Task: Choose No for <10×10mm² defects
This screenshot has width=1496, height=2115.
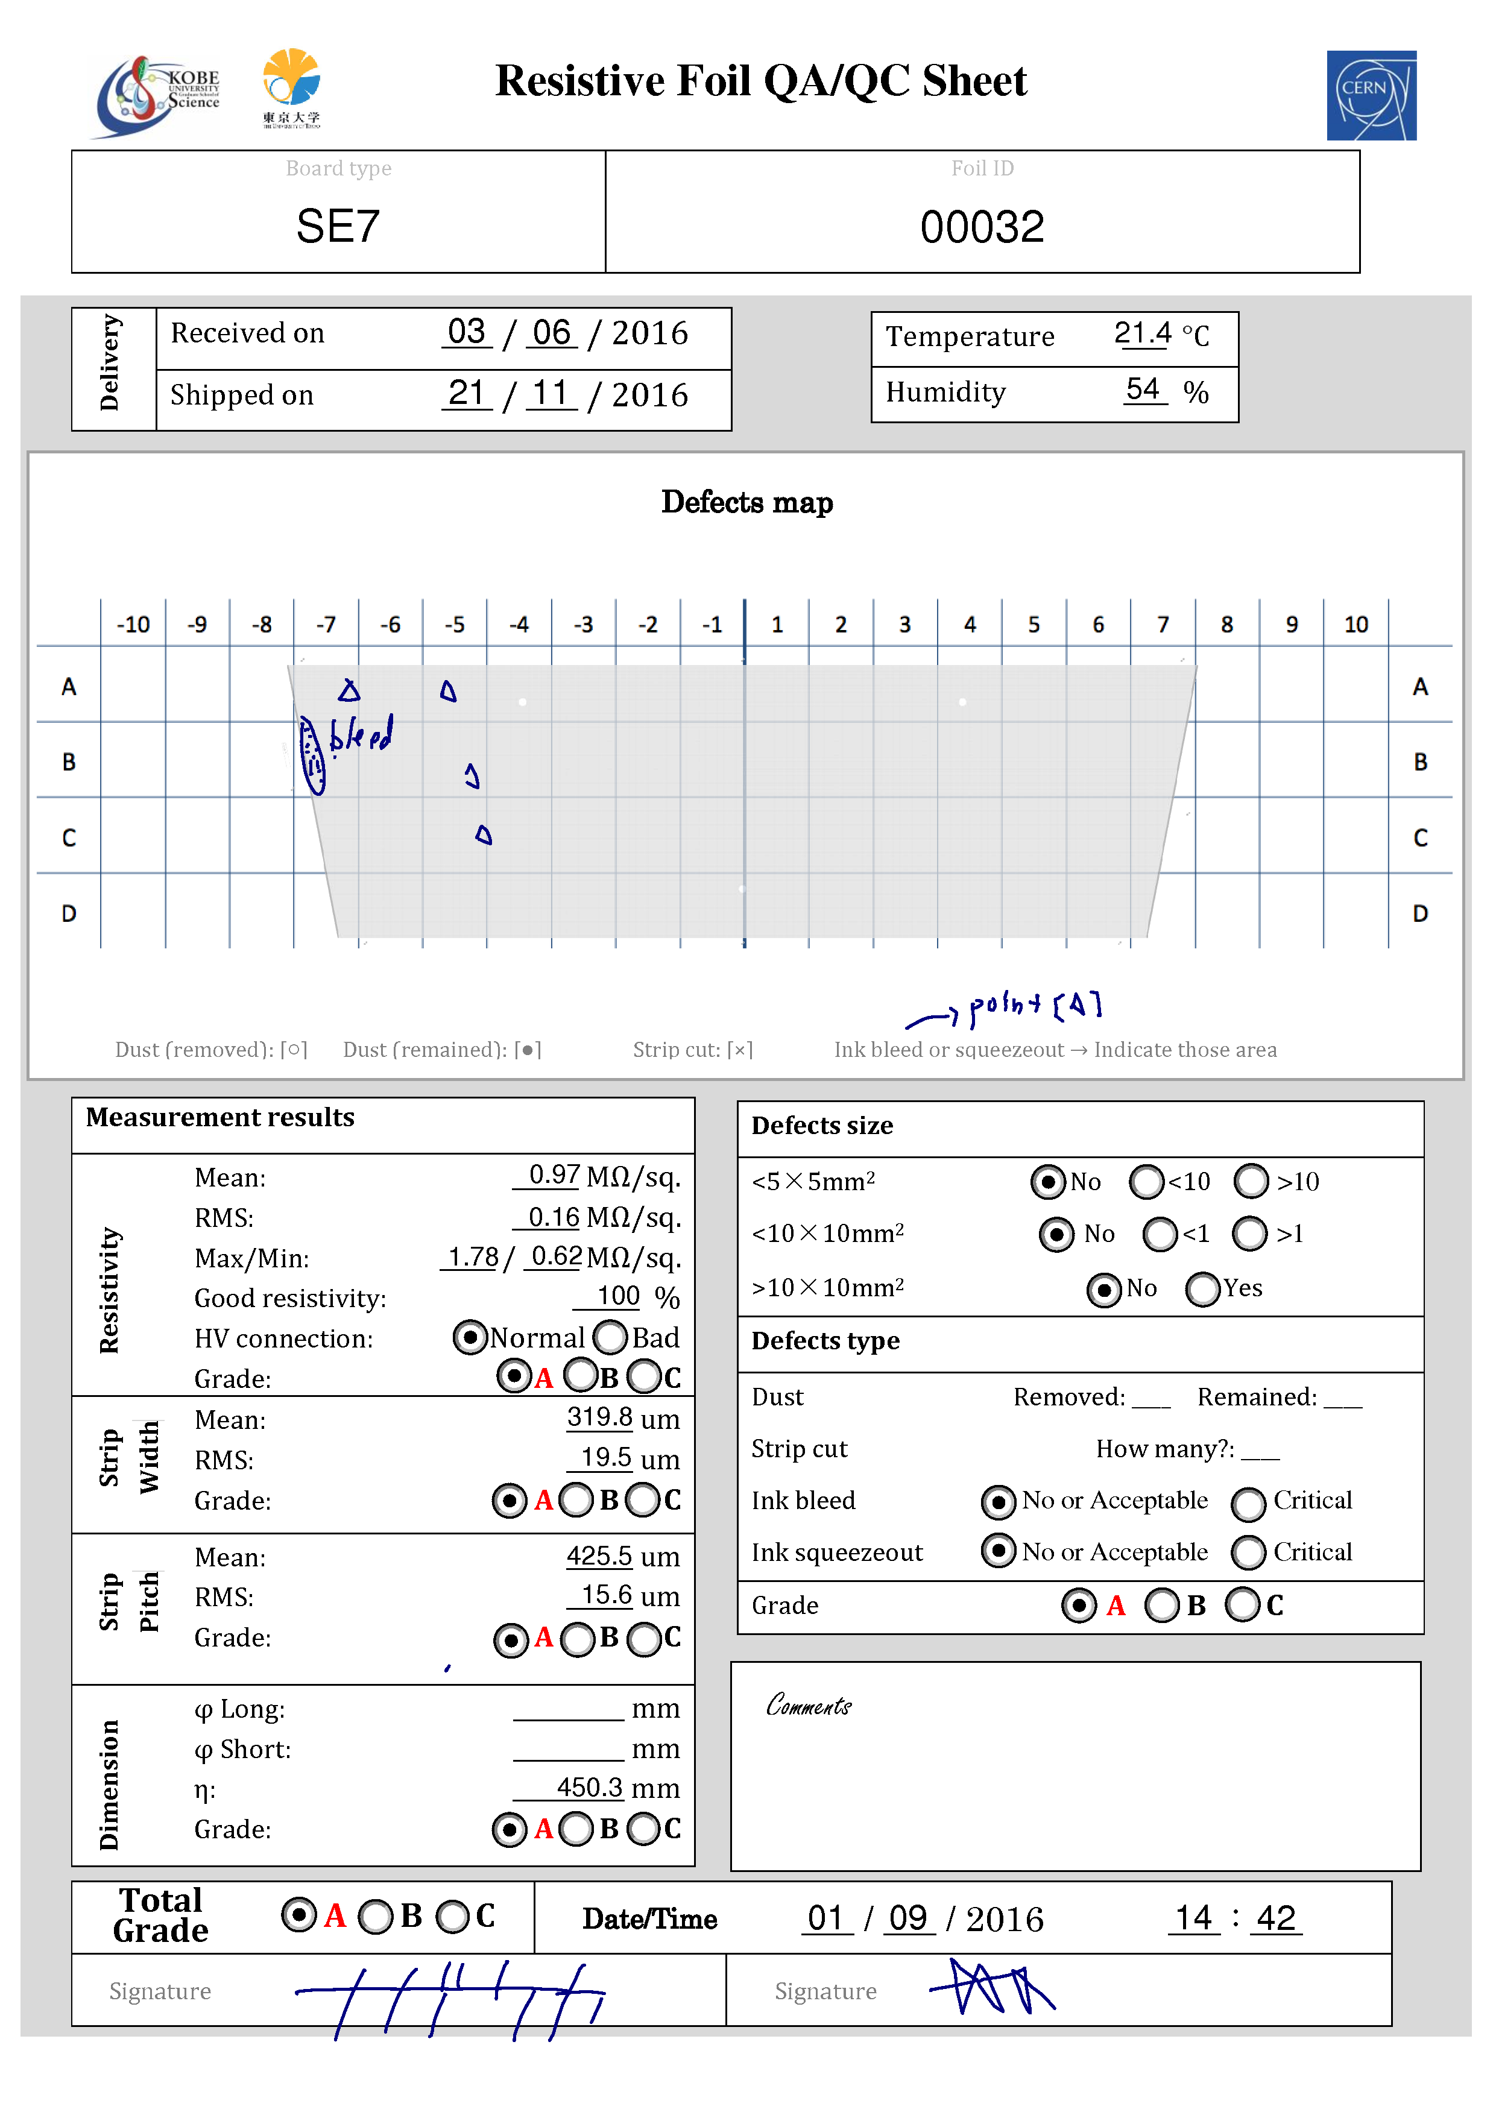Action: pyautogui.click(x=1056, y=1234)
